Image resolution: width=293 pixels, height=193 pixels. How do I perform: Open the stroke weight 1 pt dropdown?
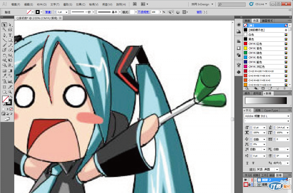(67, 12)
